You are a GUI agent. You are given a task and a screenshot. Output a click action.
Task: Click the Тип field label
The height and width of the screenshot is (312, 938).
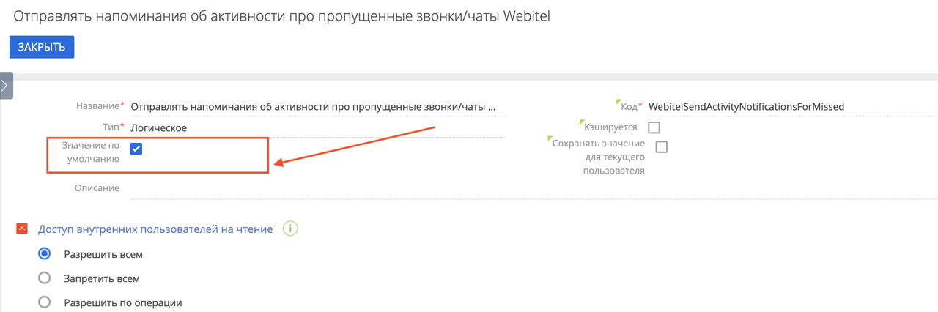tap(111, 127)
